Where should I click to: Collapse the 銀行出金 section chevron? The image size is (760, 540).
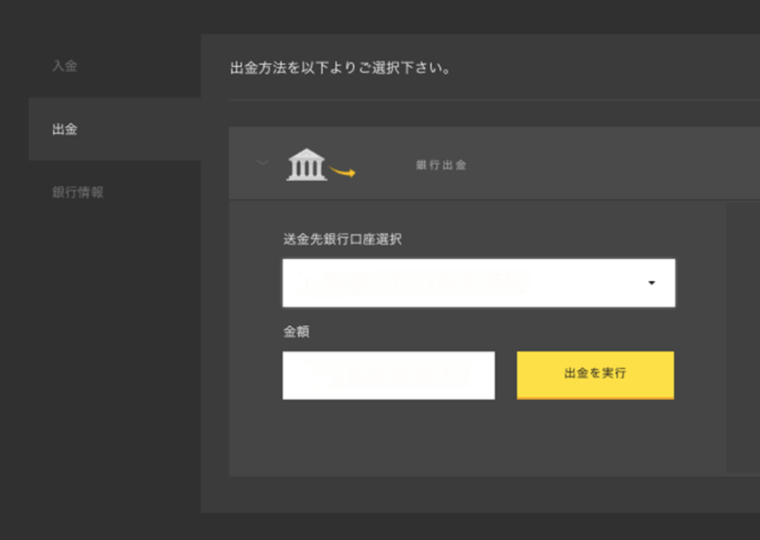262,162
